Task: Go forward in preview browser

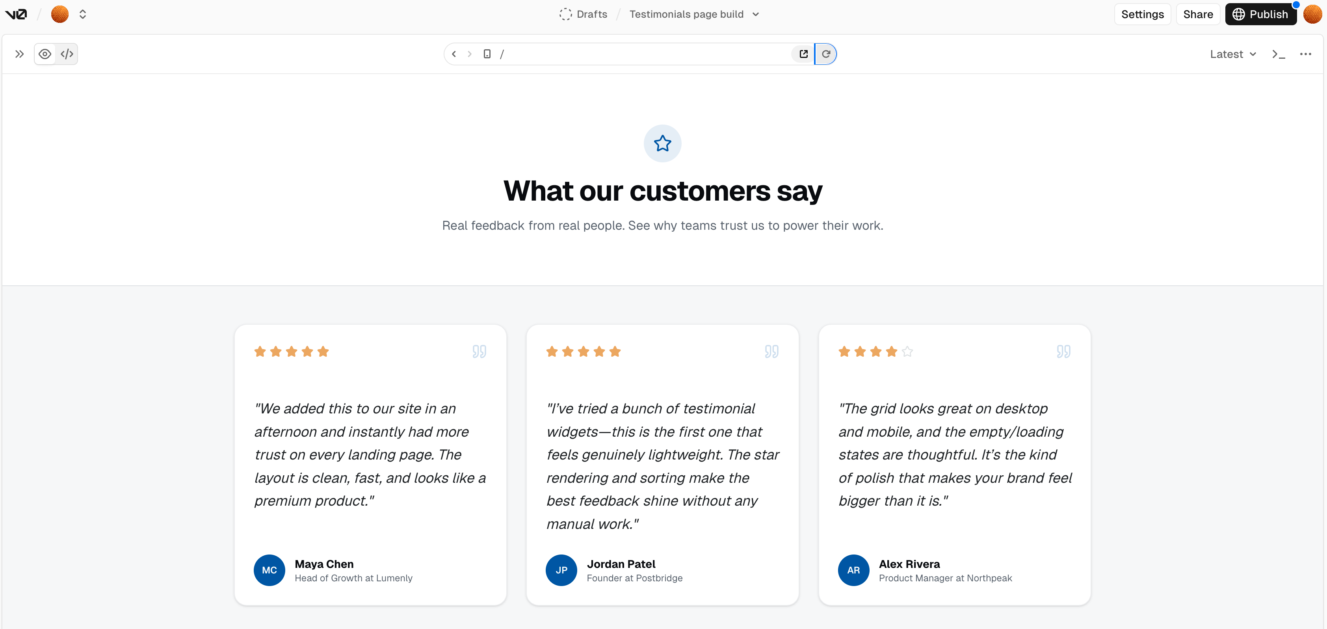Action: 469,54
